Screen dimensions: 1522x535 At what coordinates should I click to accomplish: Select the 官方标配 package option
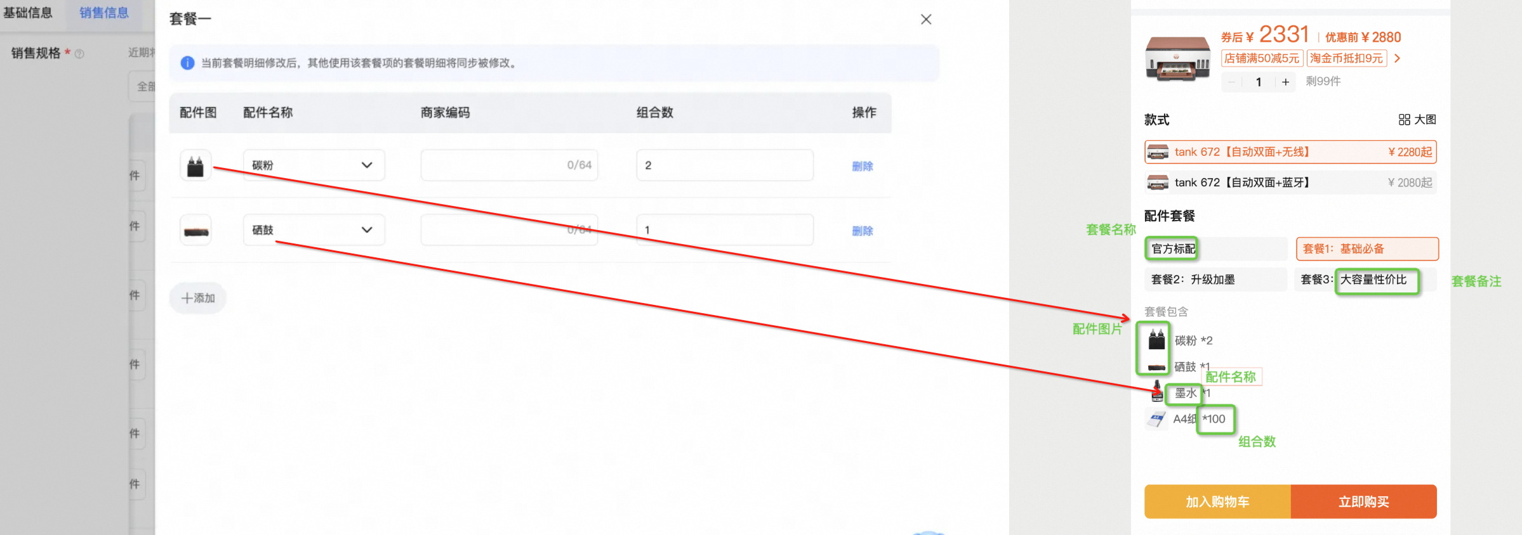(x=1216, y=249)
